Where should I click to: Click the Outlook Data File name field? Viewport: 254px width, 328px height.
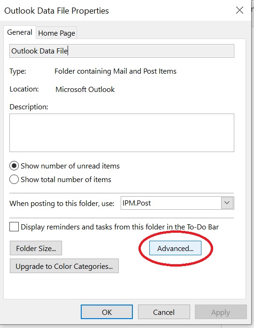(122, 51)
